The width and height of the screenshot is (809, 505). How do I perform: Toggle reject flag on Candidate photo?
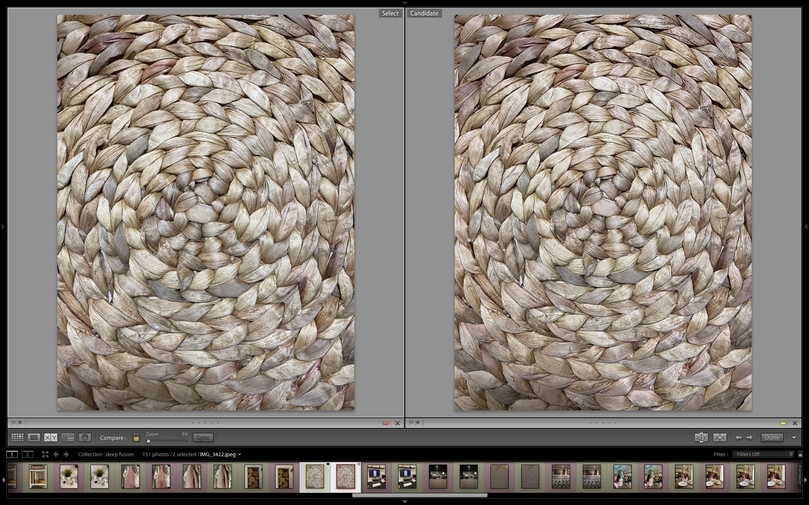pos(418,423)
